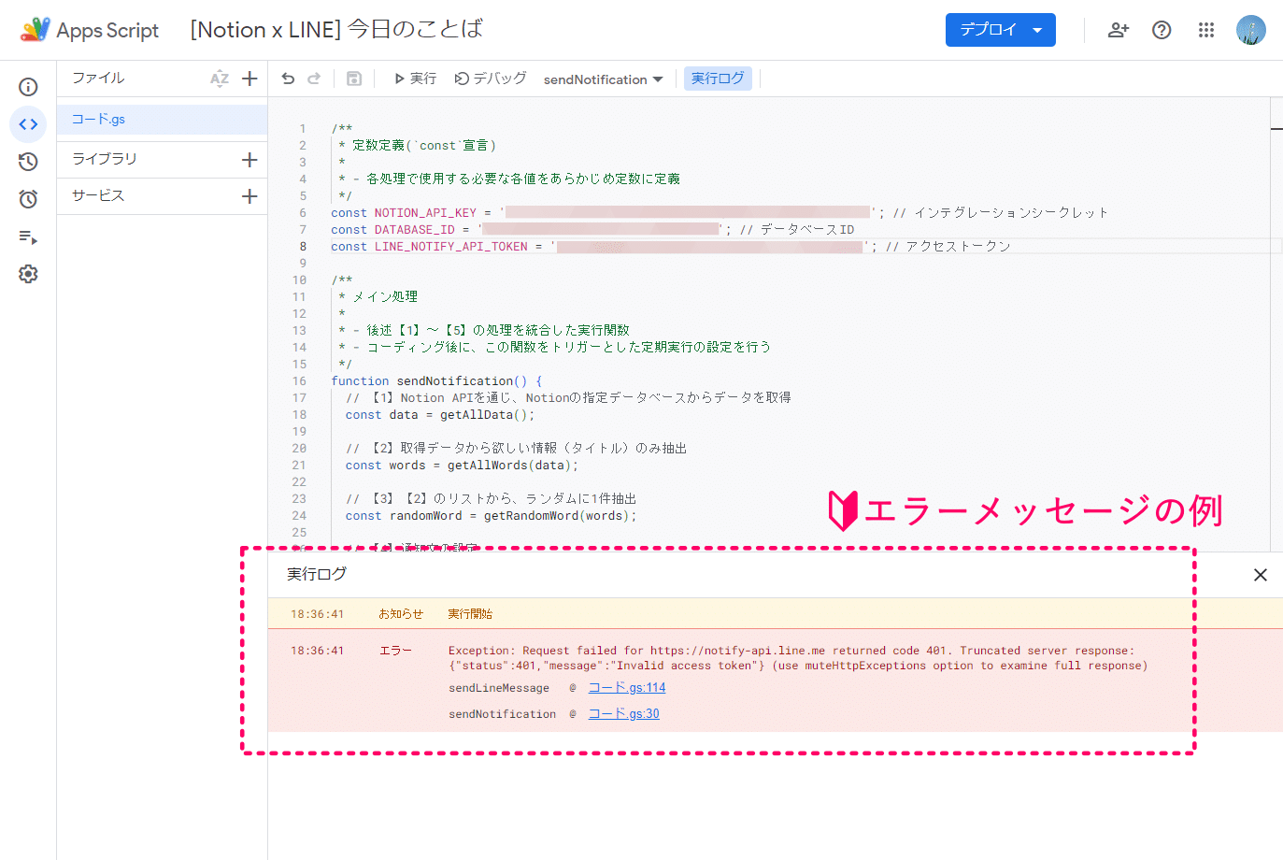Click the エラー label in log
The height and width of the screenshot is (860, 1283).
pos(395,651)
